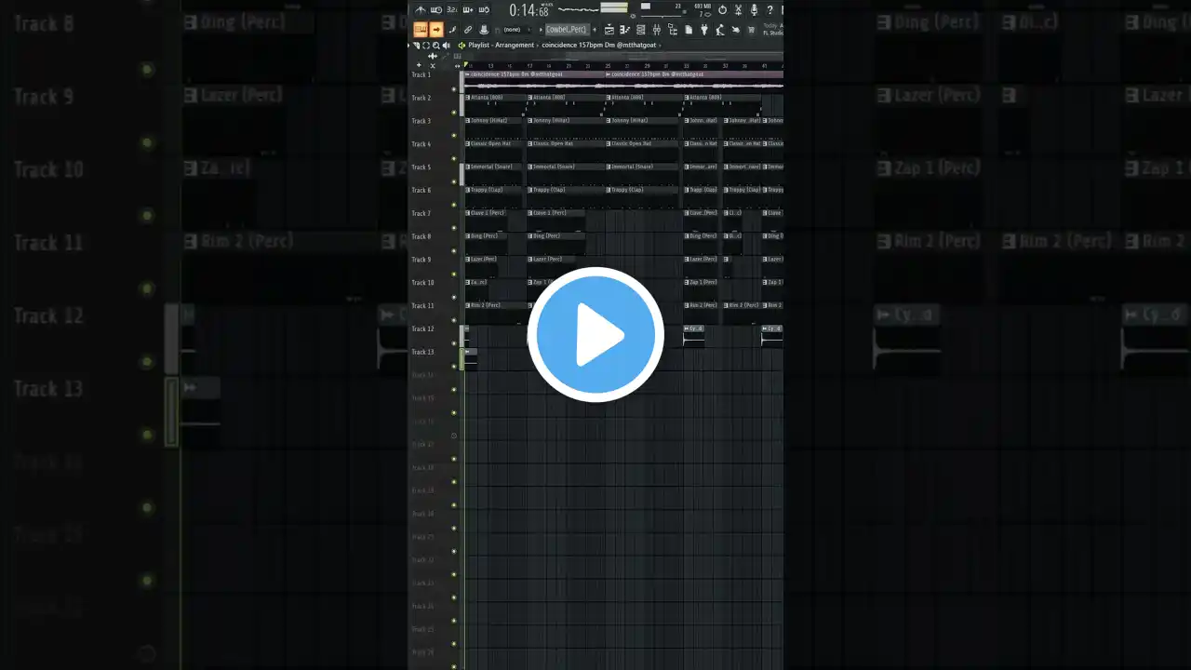This screenshot has height=670, width=1191.
Task: Click the output level peak meter
Action: [614, 8]
